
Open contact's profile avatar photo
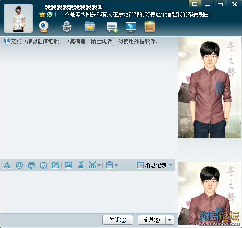click(18, 18)
